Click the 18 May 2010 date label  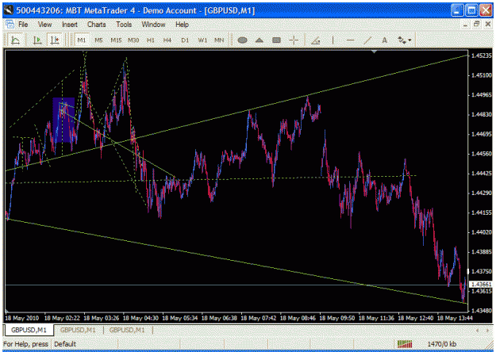(x=22, y=318)
